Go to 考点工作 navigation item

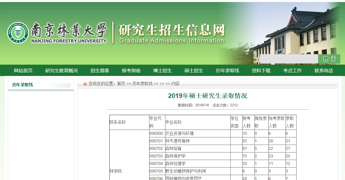click(292, 70)
